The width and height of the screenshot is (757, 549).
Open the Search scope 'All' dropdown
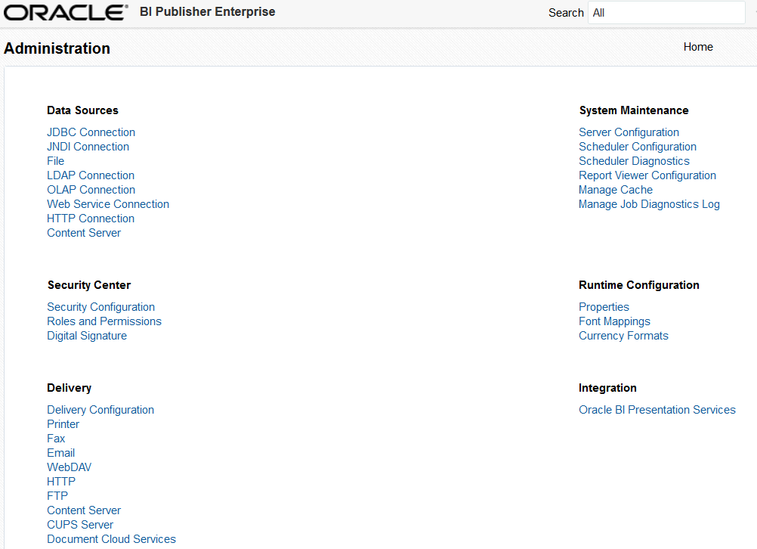(x=666, y=13)
